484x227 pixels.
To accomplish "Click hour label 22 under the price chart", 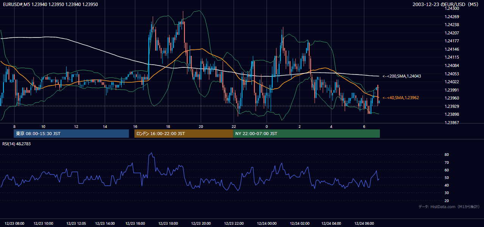I will click(234, 126).
